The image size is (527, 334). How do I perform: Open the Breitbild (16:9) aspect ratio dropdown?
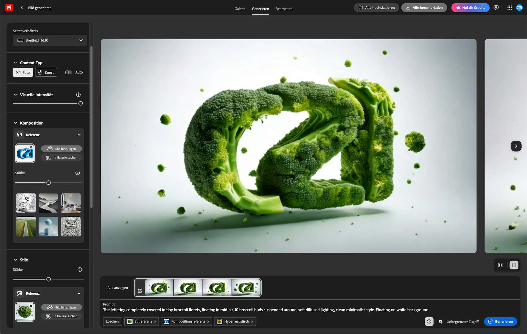pyautogui.click(x=50, y=40)
